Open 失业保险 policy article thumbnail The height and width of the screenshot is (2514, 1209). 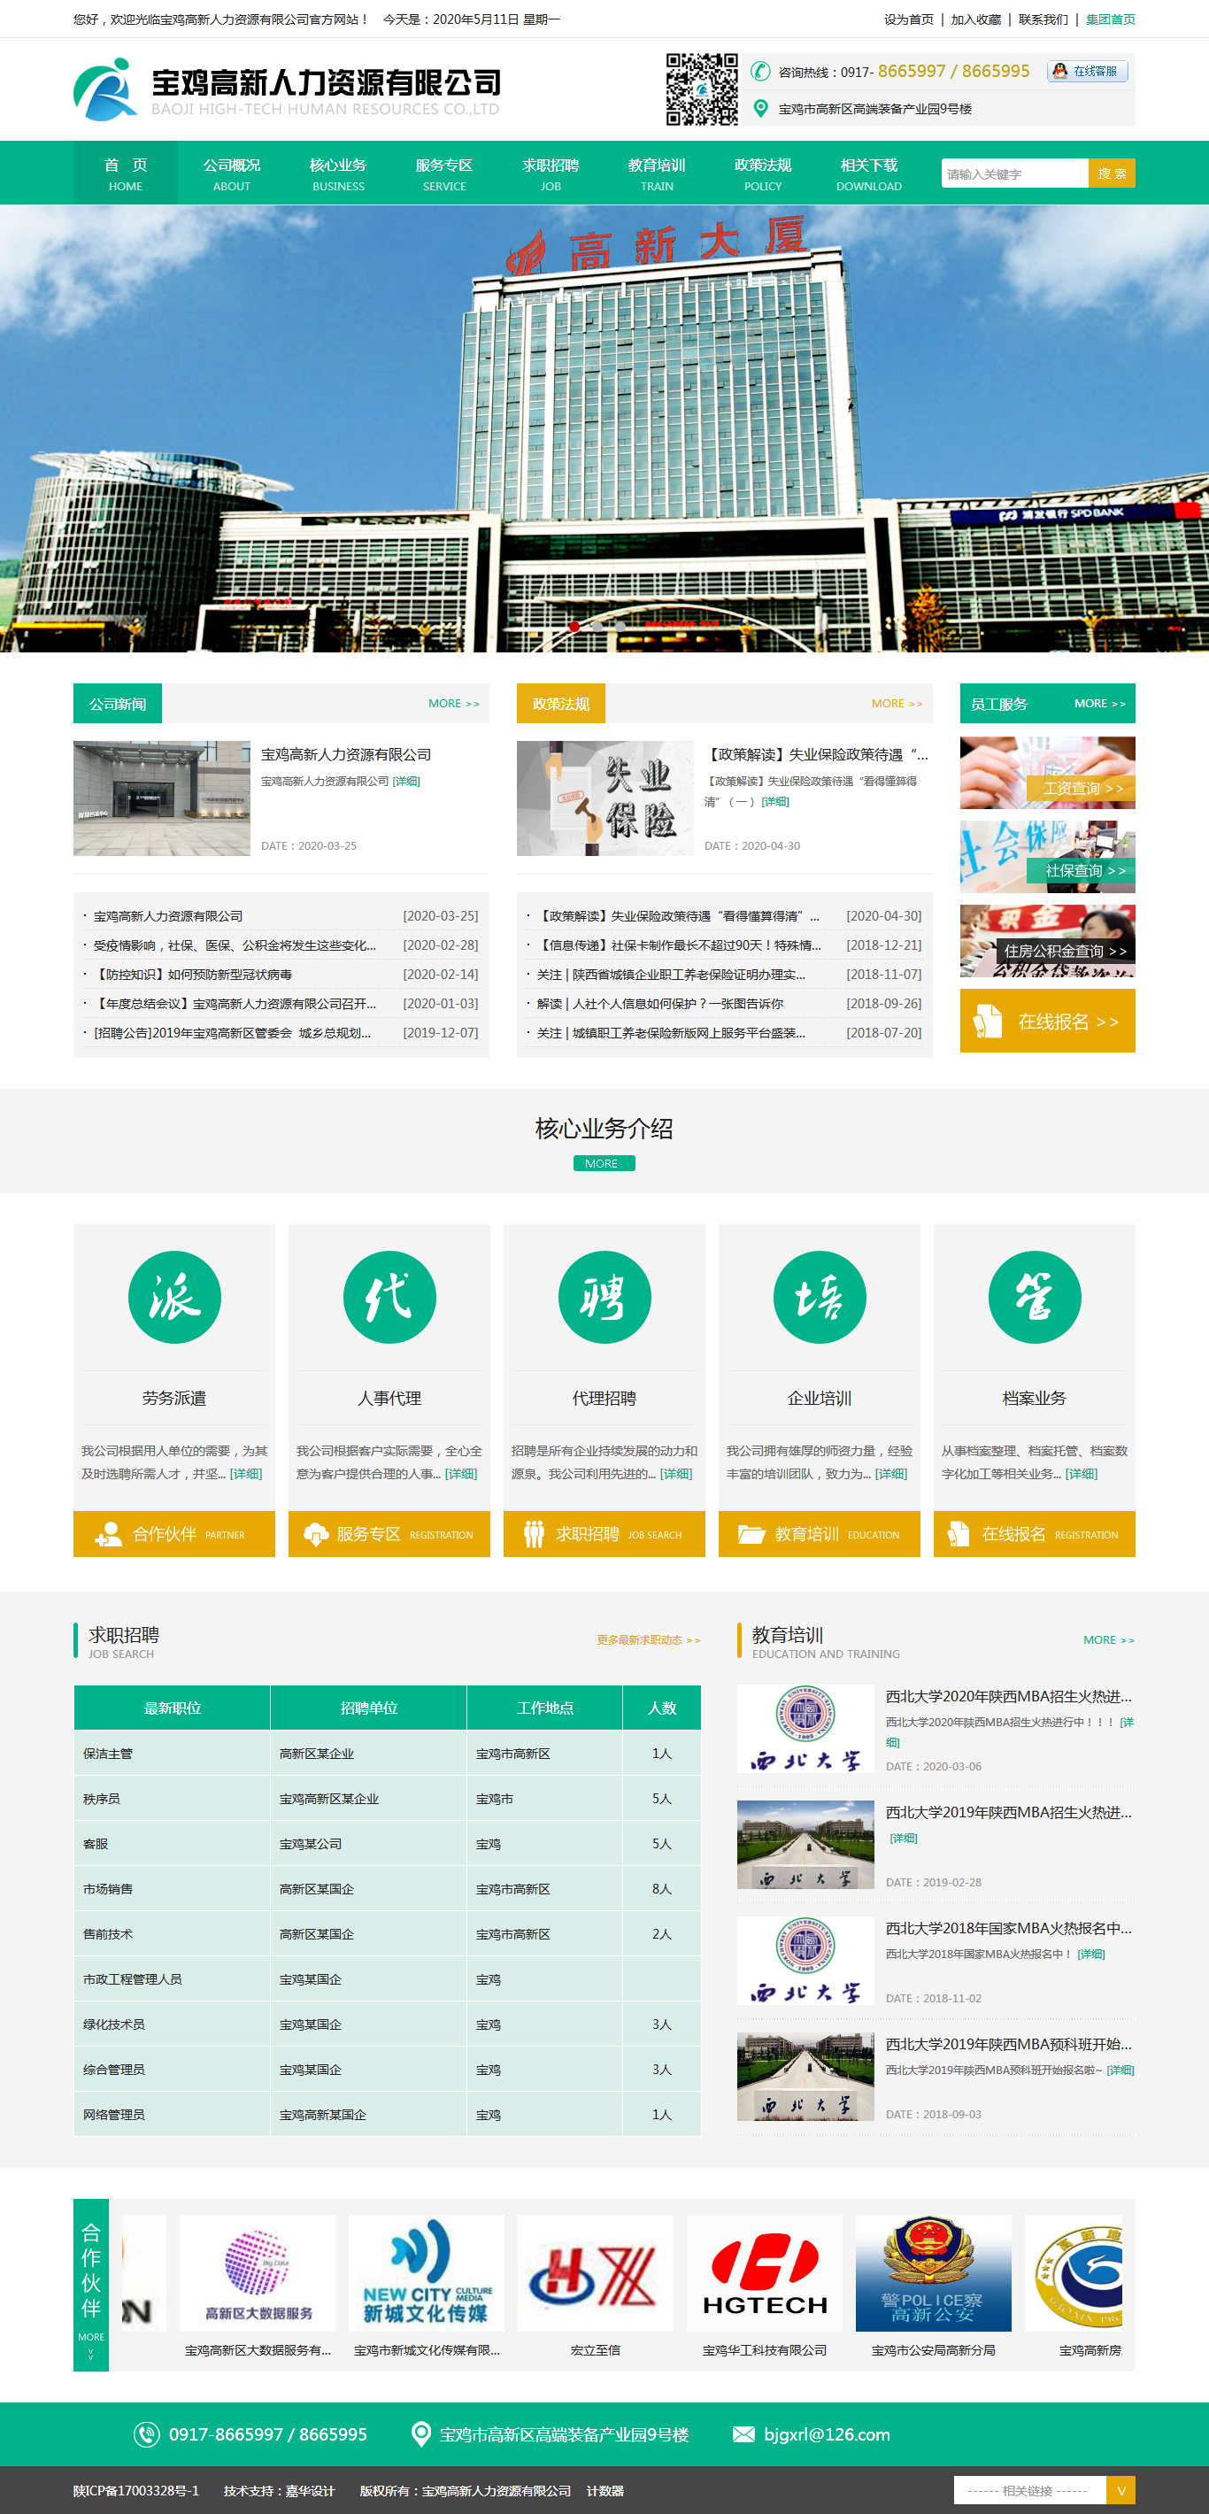tap(604, 798)
